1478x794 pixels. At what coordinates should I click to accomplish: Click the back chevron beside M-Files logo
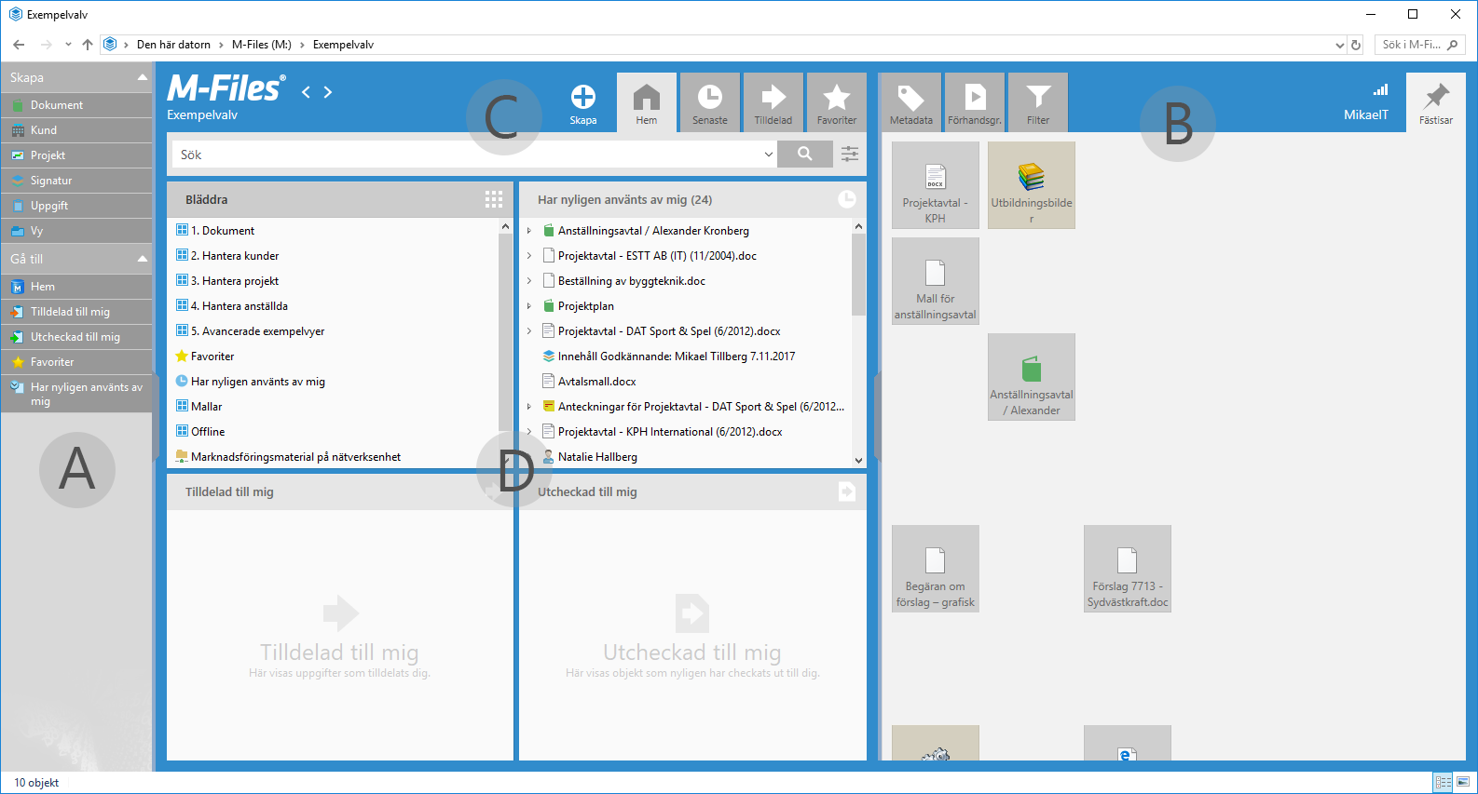306,92
